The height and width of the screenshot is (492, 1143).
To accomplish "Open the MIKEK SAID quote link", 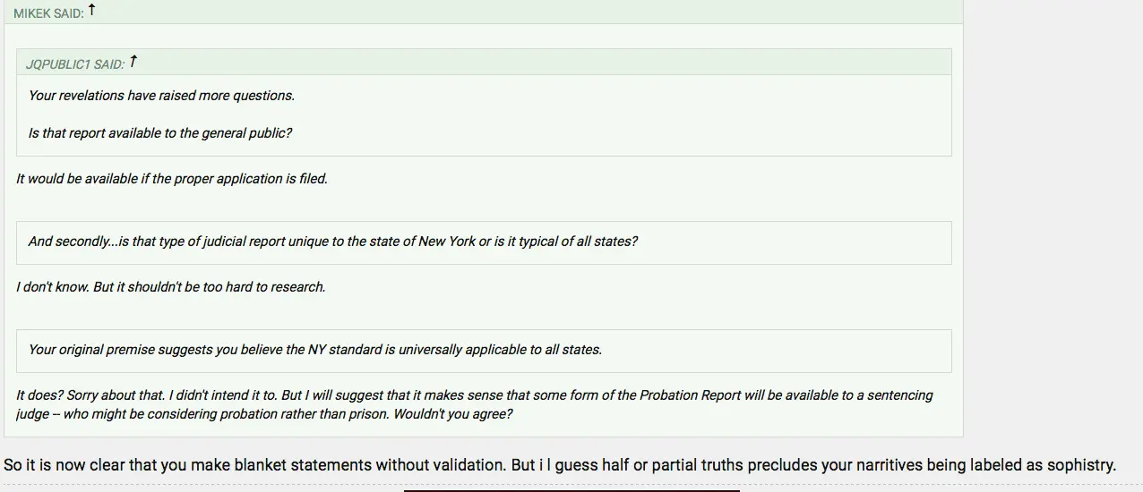I will point(47,14).
